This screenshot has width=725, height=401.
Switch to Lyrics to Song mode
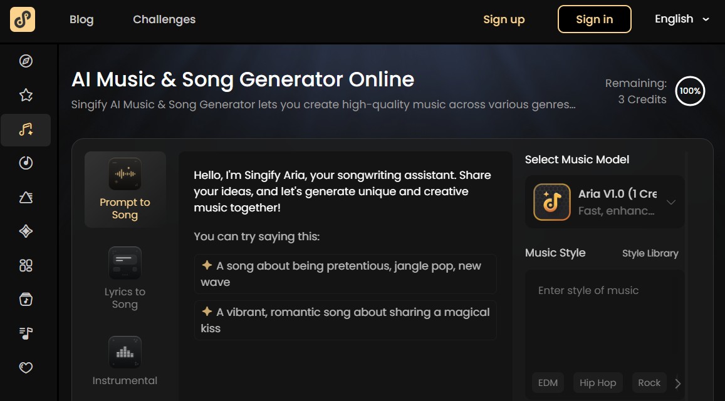[x=125, y=279]
